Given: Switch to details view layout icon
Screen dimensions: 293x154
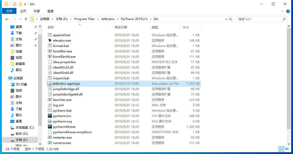Looking at the screenshot, I should (x=281, y=149).
